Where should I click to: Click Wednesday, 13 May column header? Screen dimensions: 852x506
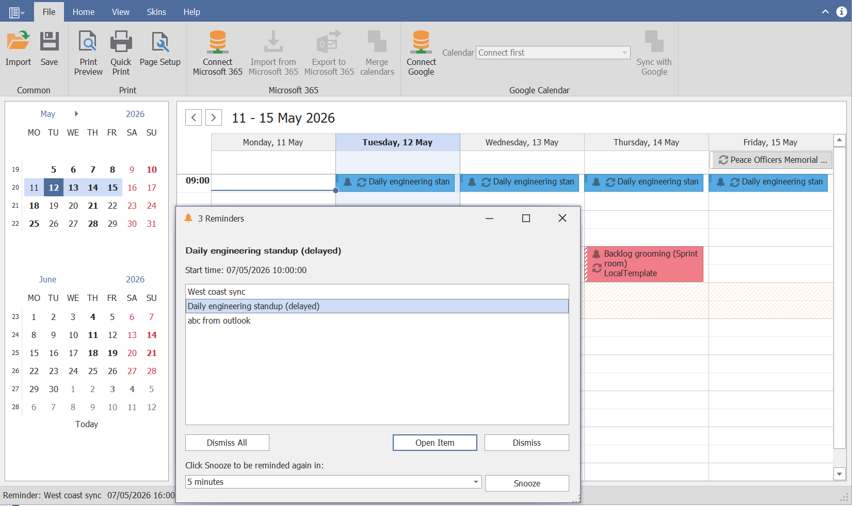pyautogui.click(x=522, y=142)
